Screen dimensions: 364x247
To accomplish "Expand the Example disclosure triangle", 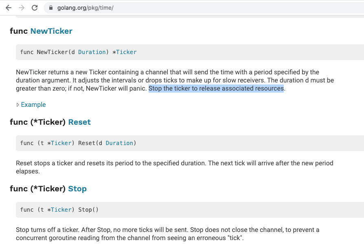I will coord(18,104).
